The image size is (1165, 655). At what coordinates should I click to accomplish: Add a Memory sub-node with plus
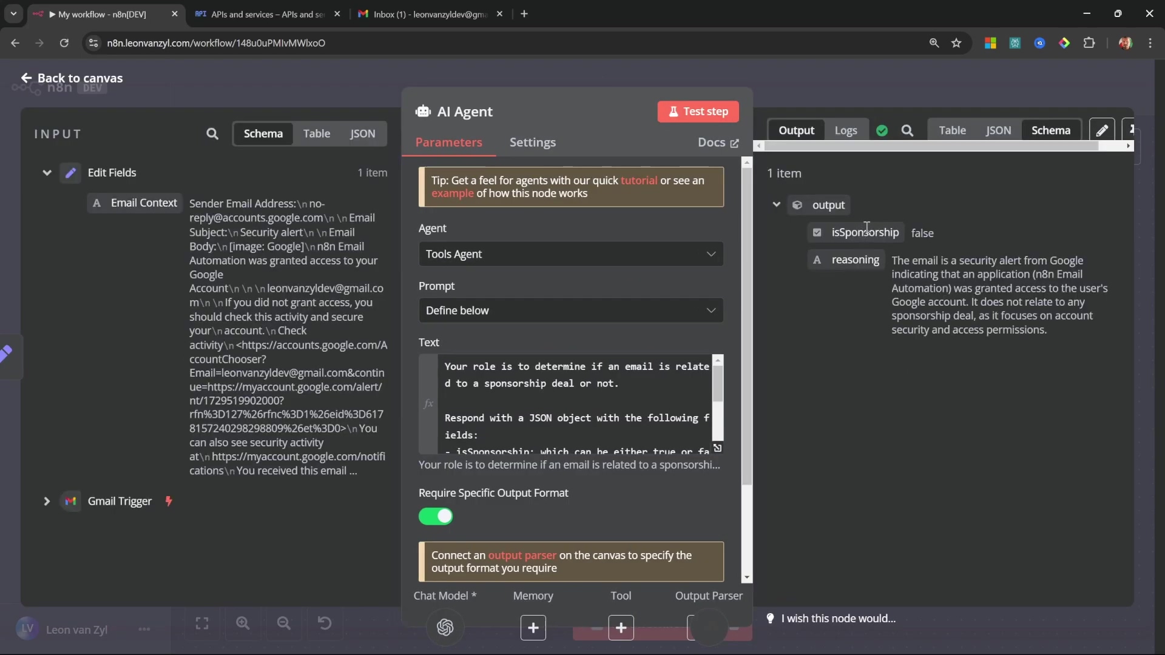(x=533, y=628)
